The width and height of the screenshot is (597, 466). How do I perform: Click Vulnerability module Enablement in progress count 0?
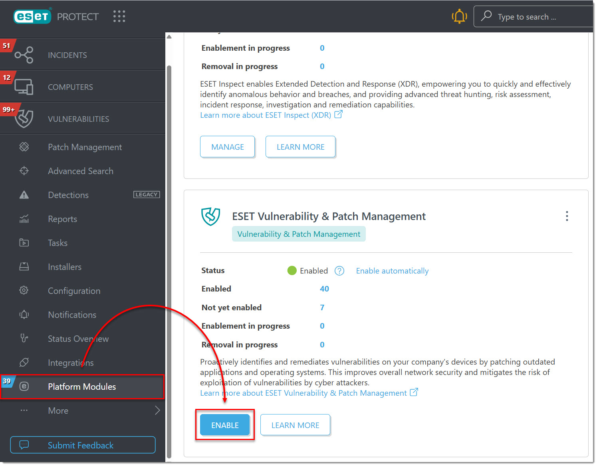(322, 326)
